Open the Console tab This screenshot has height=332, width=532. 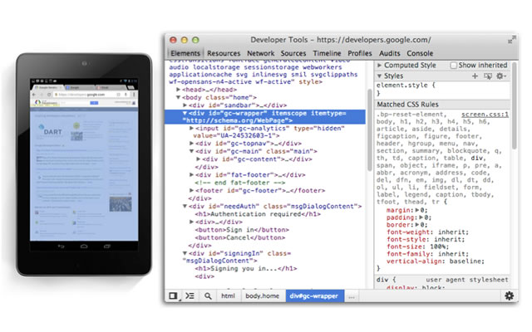click(420, 53)
